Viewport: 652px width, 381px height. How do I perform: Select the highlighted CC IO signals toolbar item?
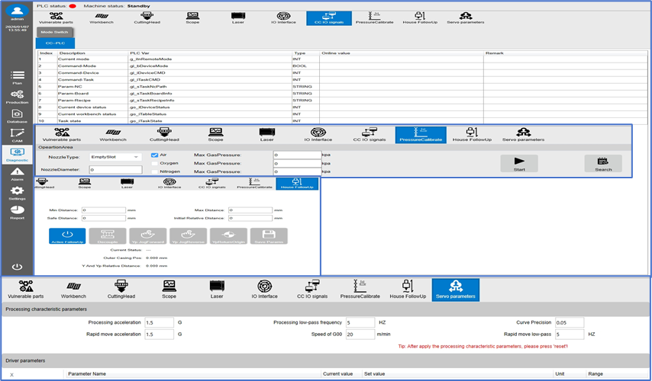pyautogui.click(x=329, y=18)
